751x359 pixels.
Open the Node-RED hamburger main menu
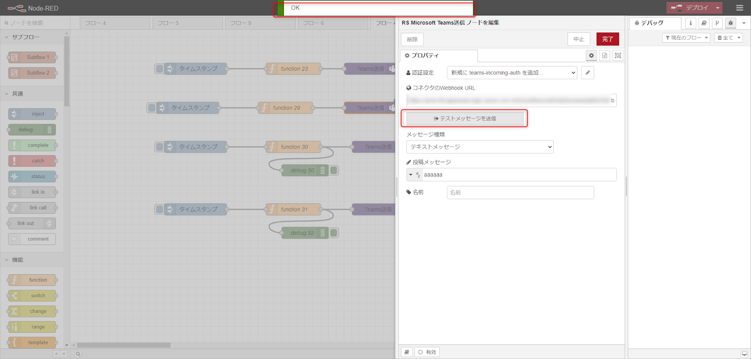740,8
